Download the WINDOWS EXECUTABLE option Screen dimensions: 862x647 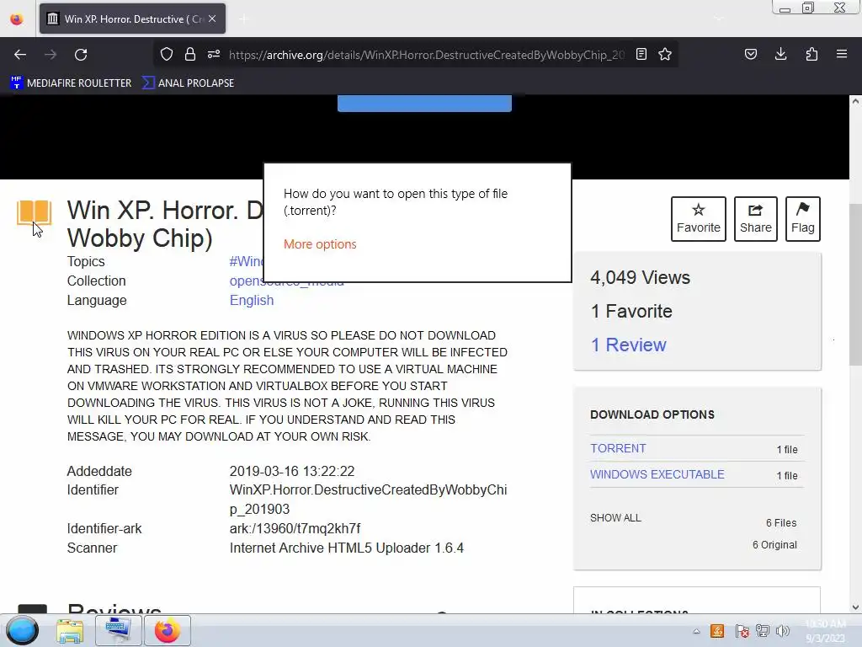657,474
